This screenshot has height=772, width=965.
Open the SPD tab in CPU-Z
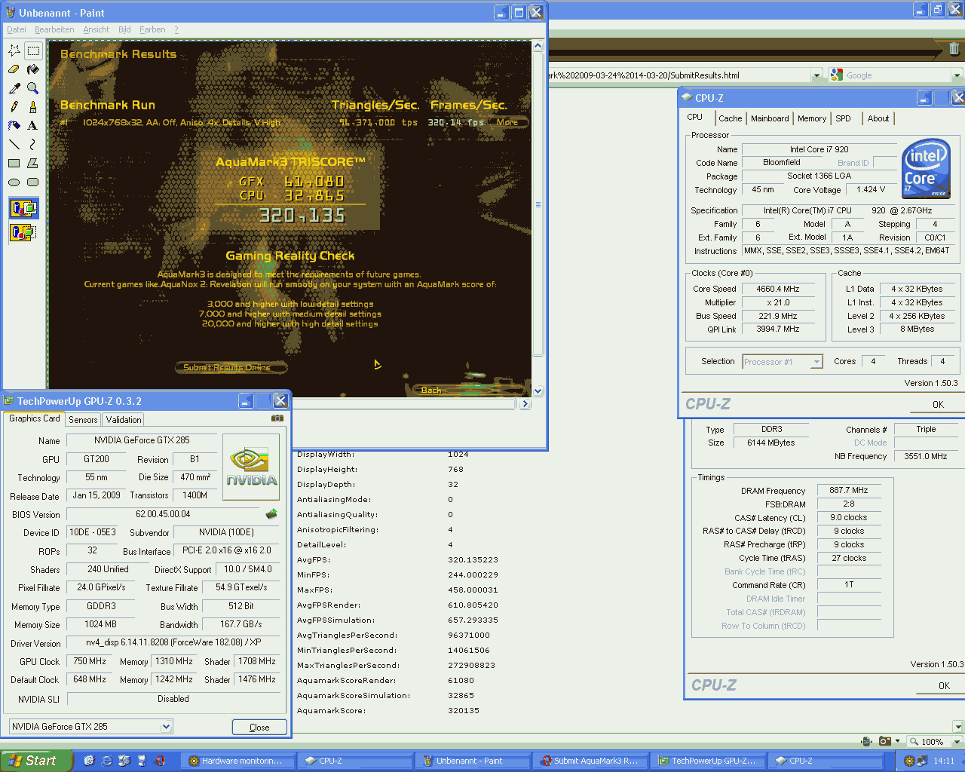(x=844, y=118)
